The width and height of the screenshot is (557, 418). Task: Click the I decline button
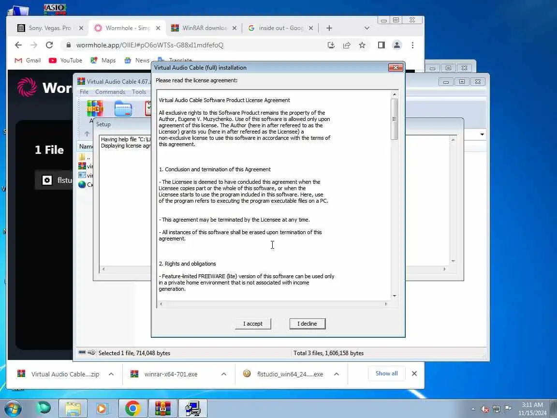[308, 324]
